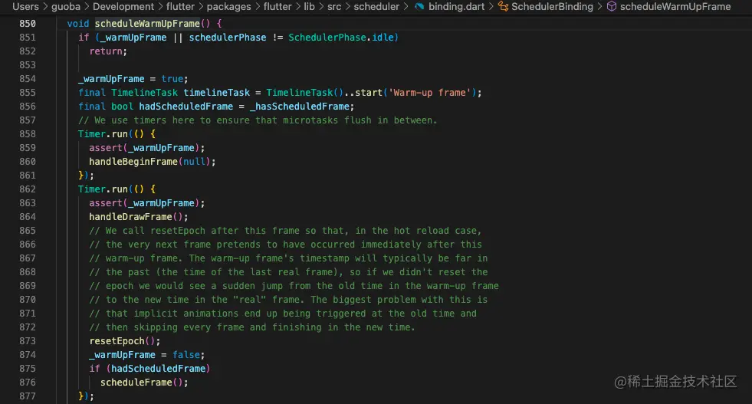The height and width of the screenshot is (404, 752).
Task: Click the binding.dart file breadcrumb
Action: click(x=456, y=7)
